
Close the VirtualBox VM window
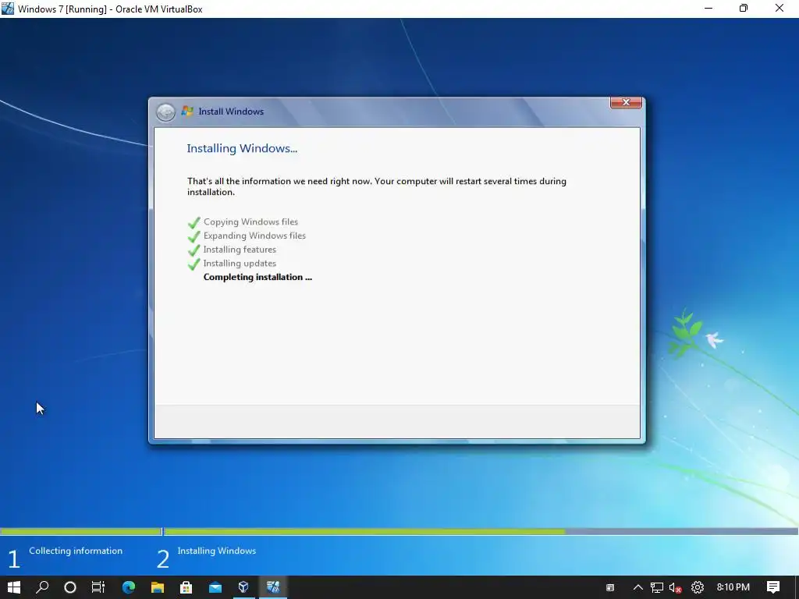tap(779, 9)
